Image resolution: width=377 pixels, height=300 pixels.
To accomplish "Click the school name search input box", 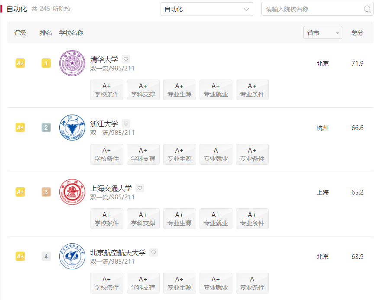I will tap(312, 9).
